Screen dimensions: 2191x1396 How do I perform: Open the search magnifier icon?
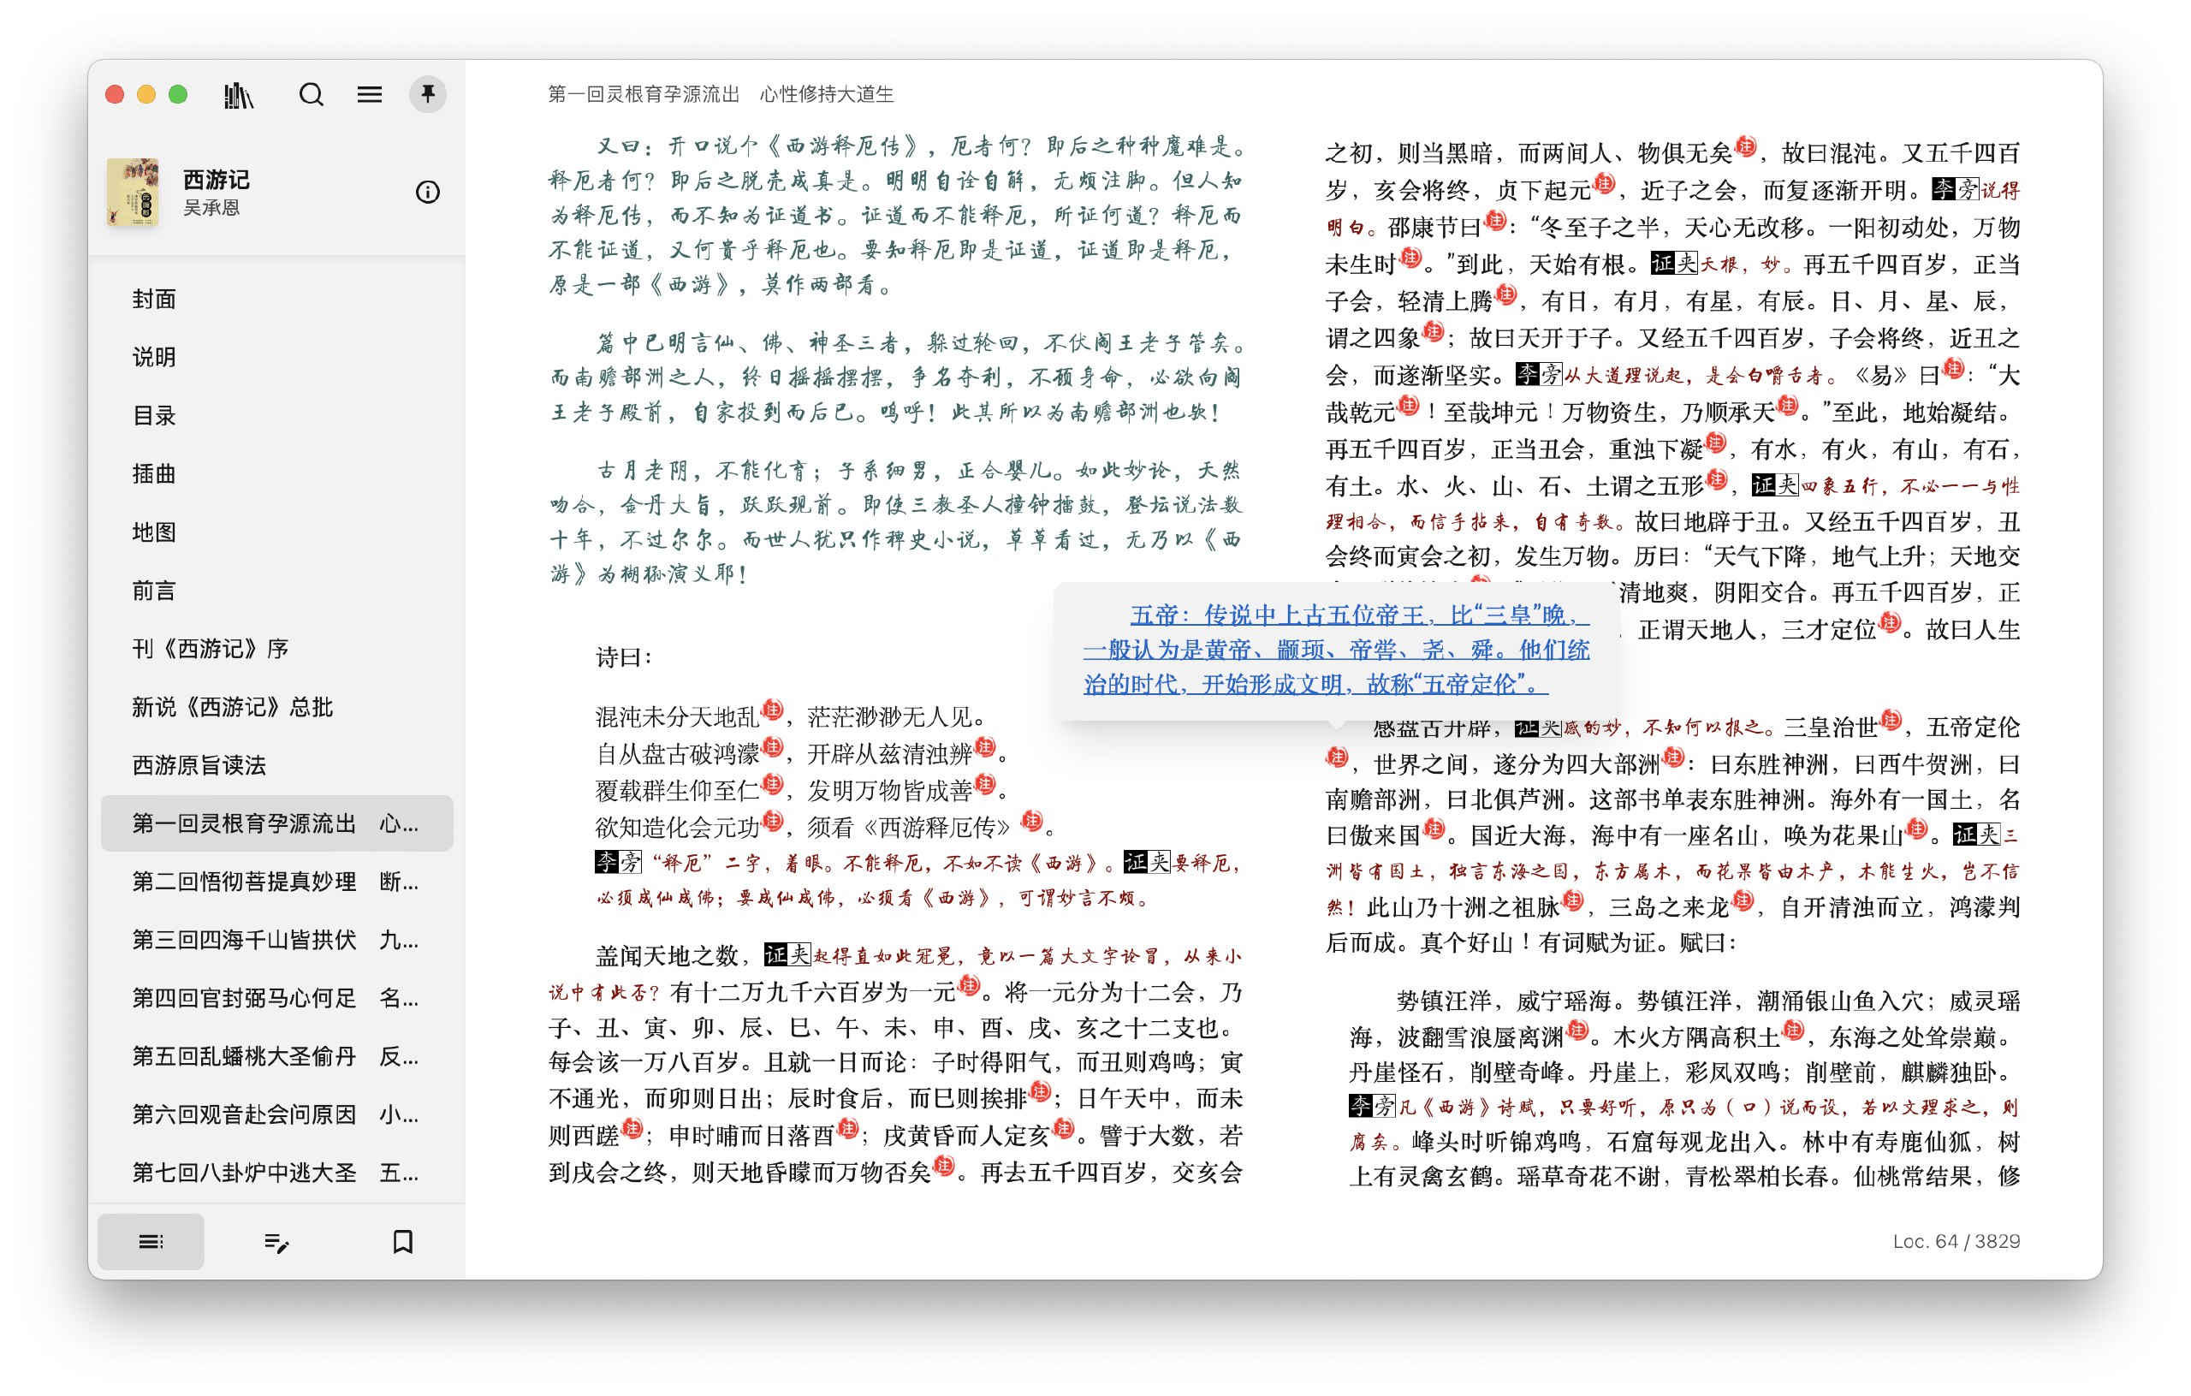click(x=312, y=95)
